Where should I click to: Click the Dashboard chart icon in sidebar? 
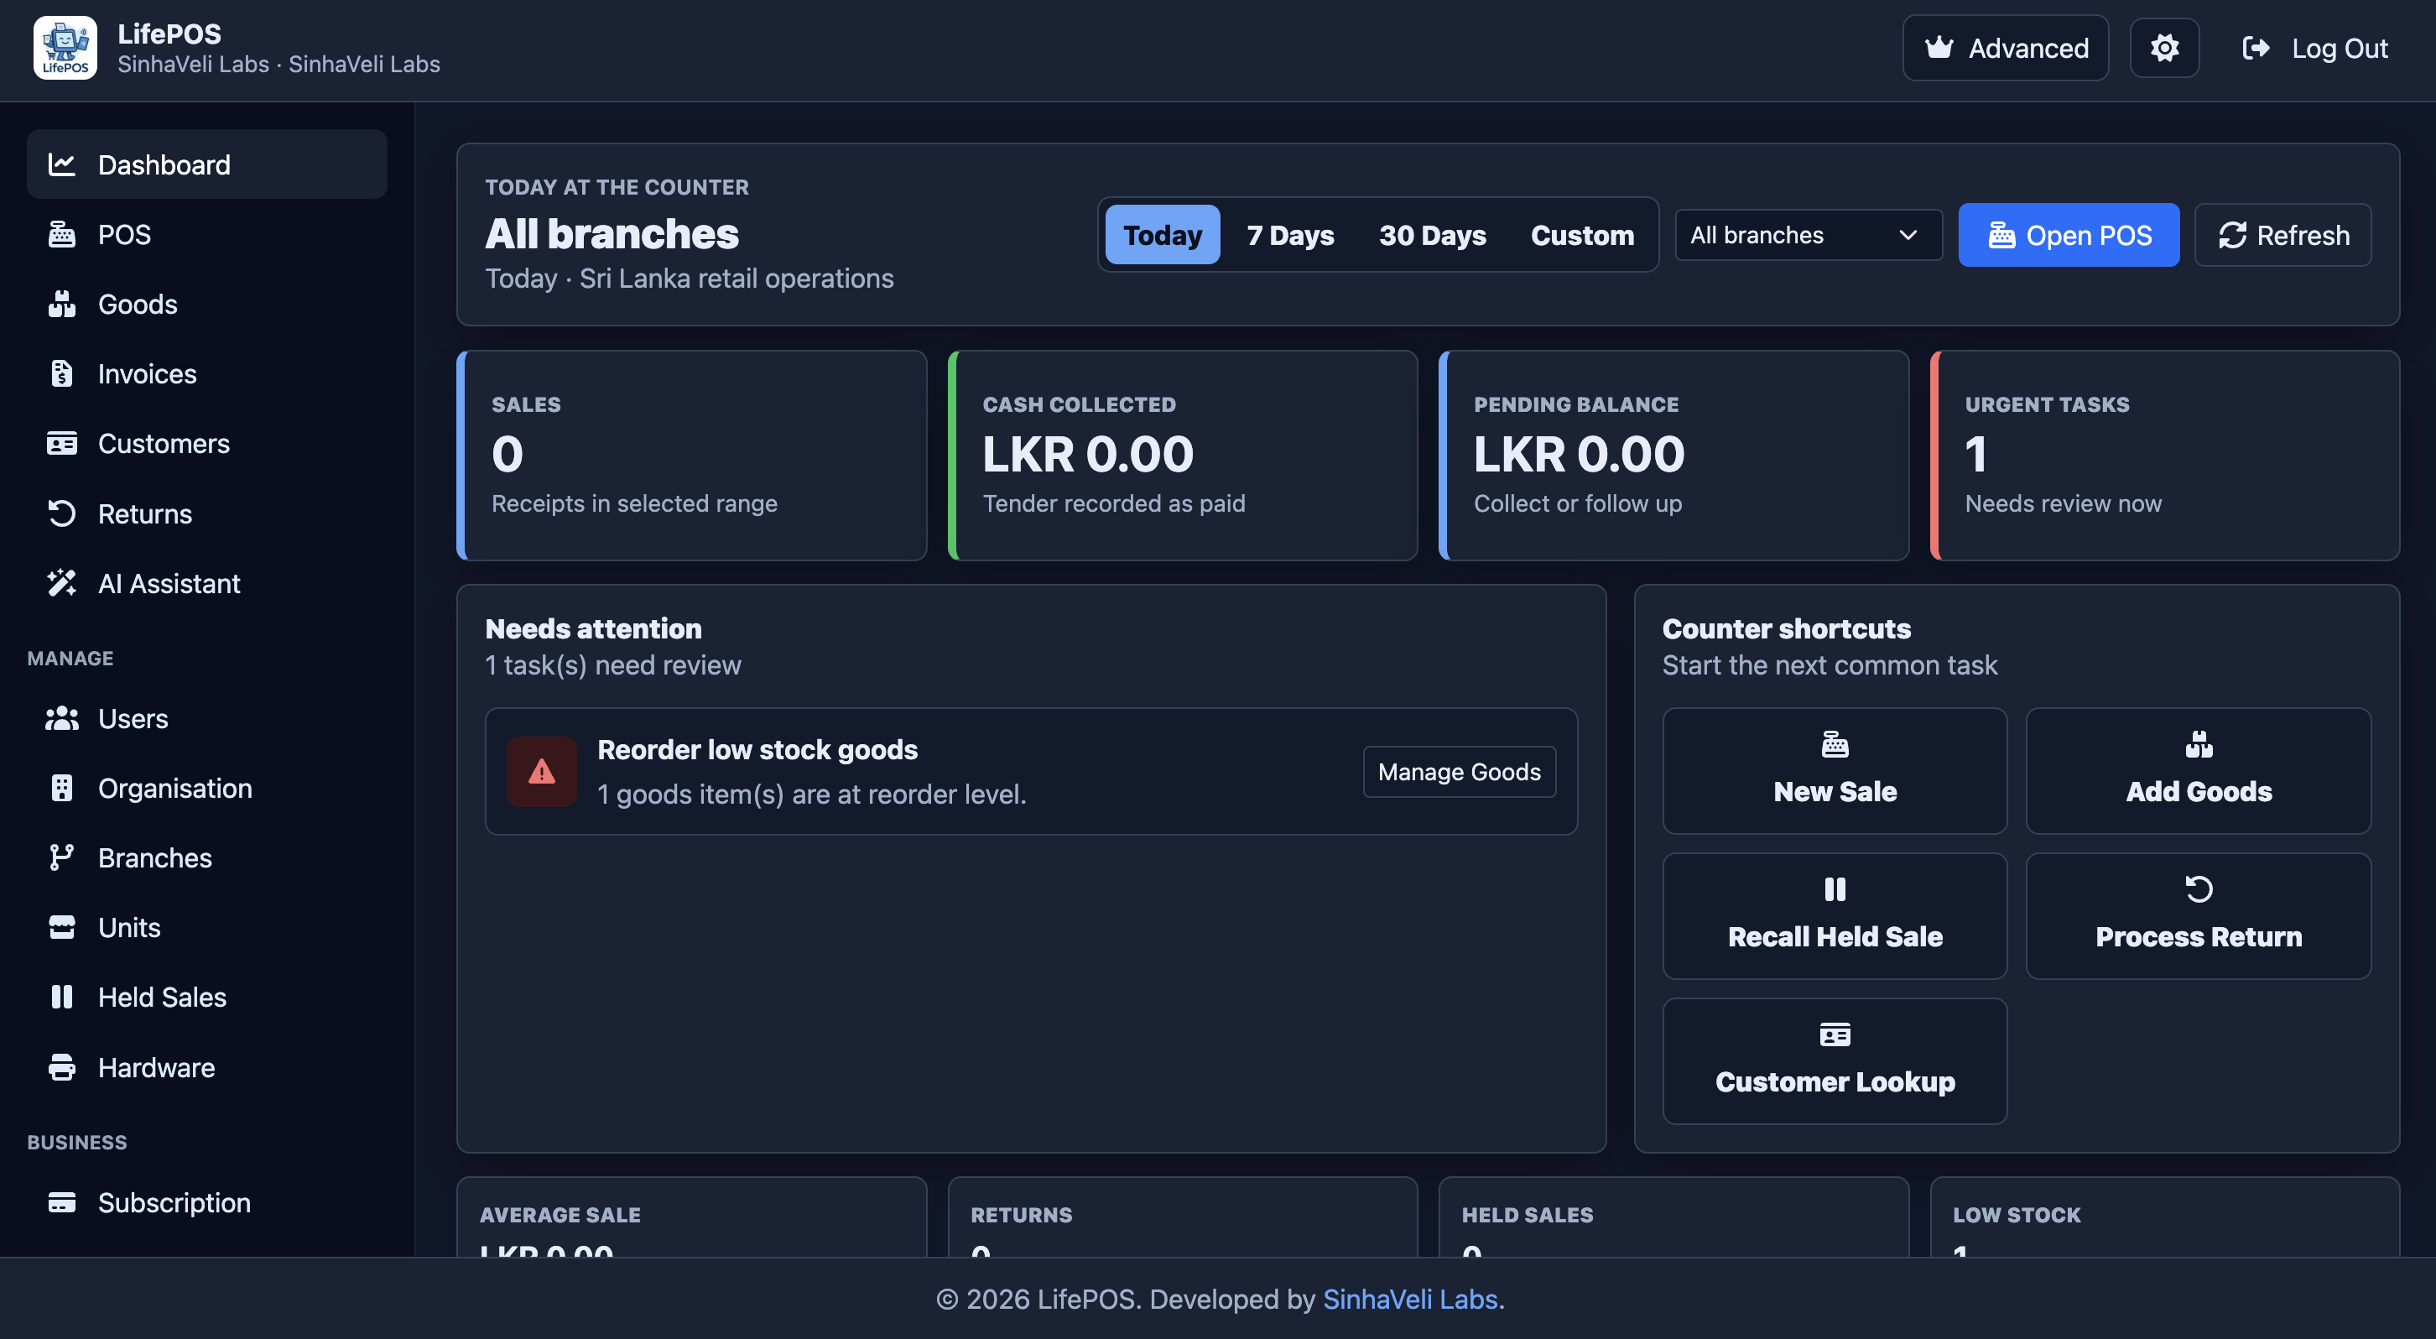click(61, 164)
